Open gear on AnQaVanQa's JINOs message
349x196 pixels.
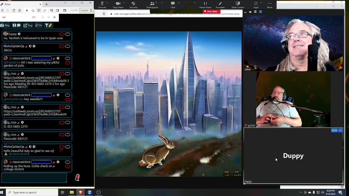click(x=34, y=46)
